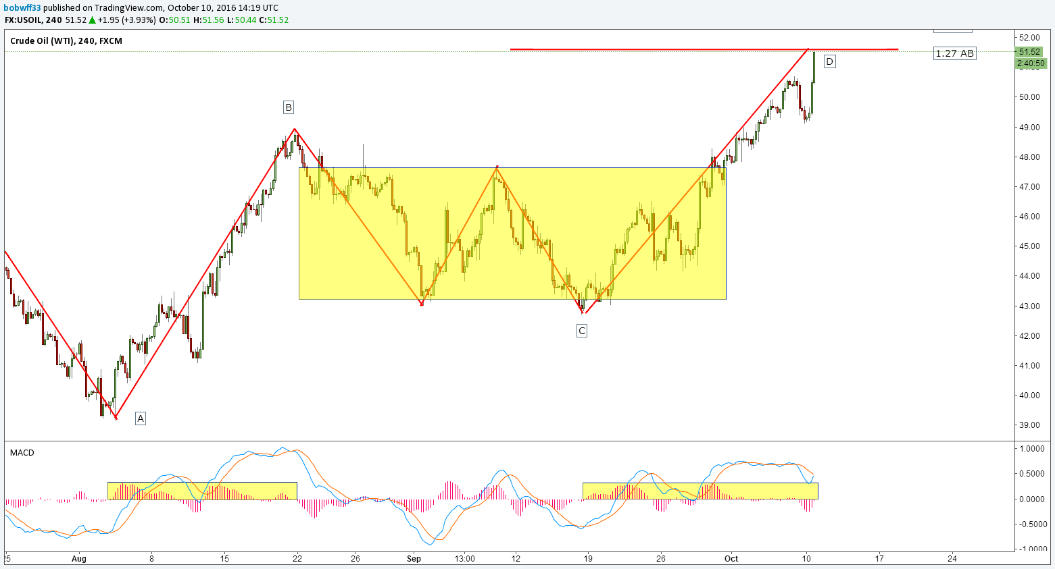1055x569 pixels.
Task: Click the low value L:50.44
Action: point(241,20)
